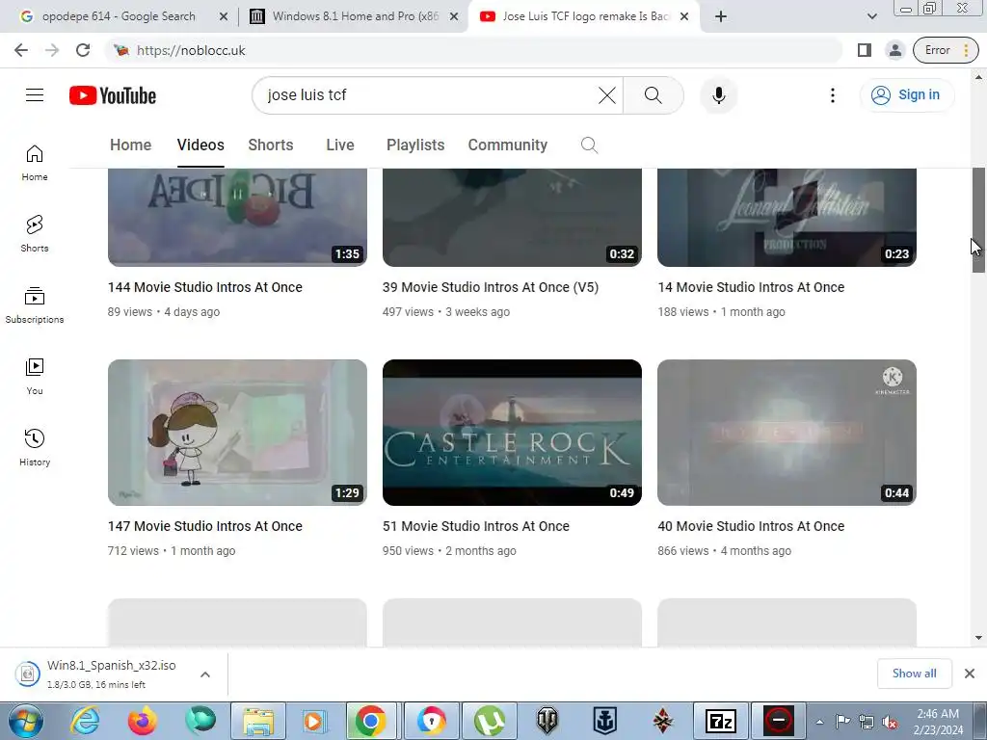The image size is (987, 740).
Task: Search within channel using tab magnifier
Action: click(x=589, y=145)
